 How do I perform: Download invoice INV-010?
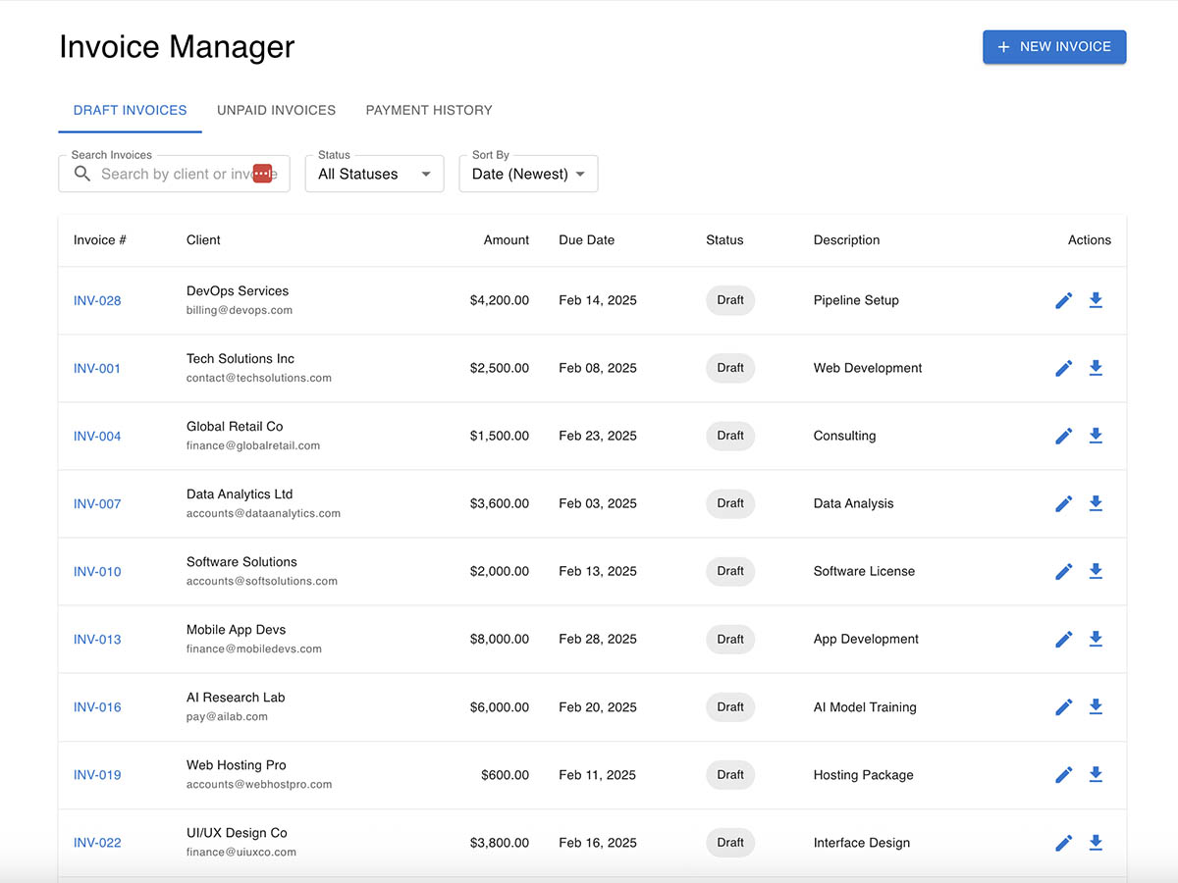(x=1096, y=571)
